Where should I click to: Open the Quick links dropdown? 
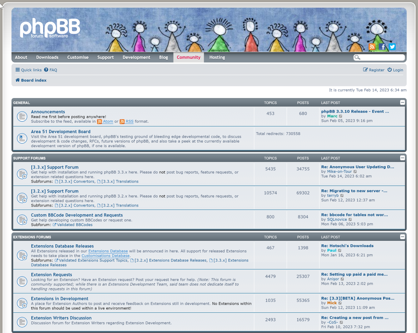click(29, 70)
